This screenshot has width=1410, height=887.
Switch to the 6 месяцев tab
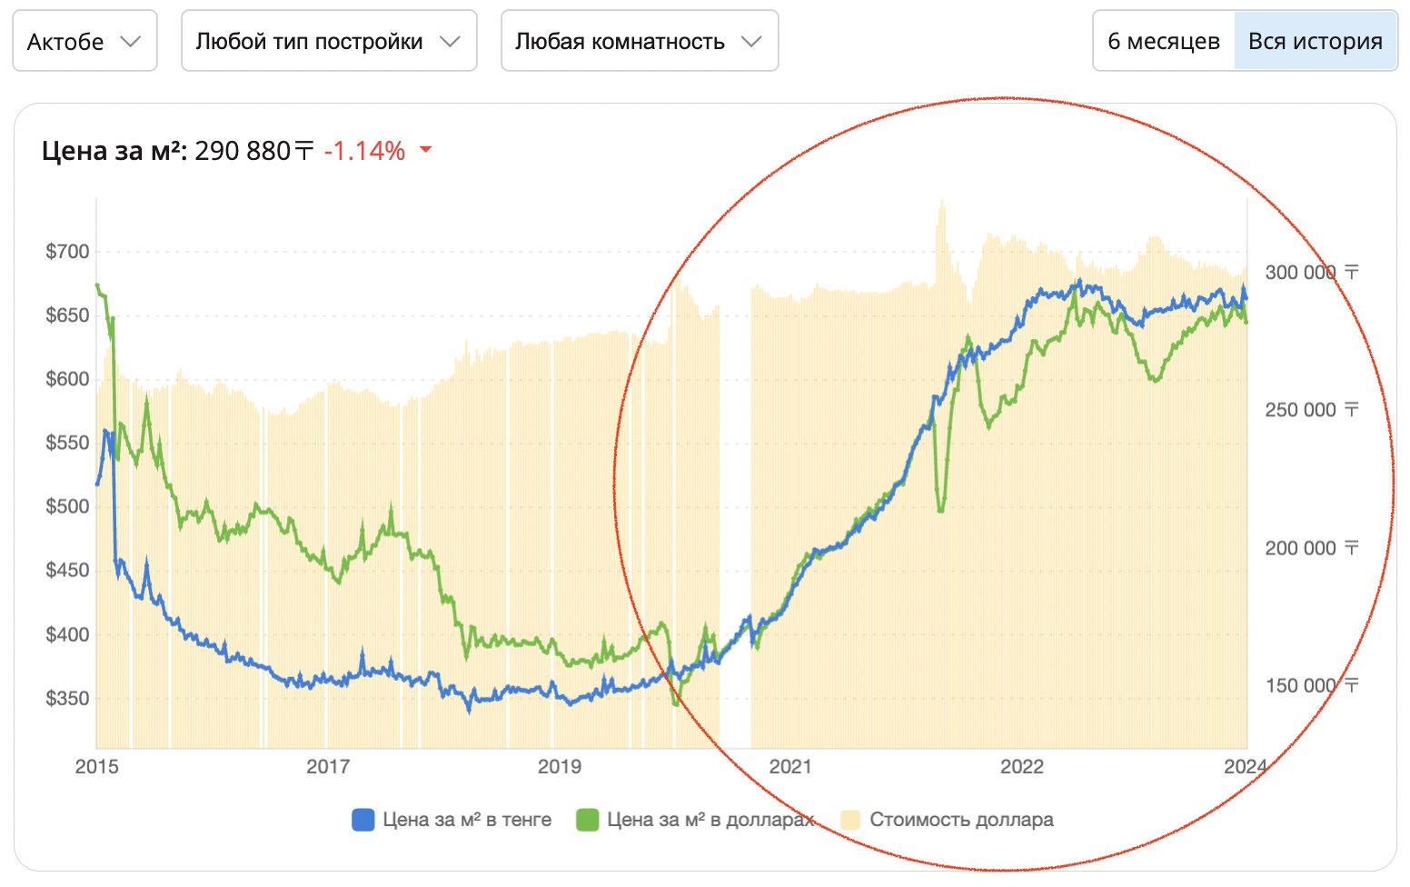tap(1164, 41)
